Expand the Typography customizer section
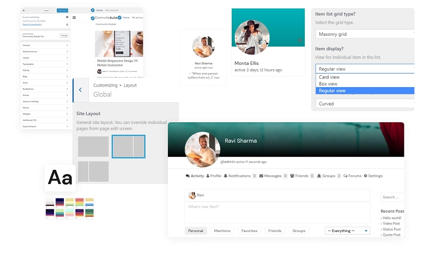433x258 pixels. tap(44, 64)
